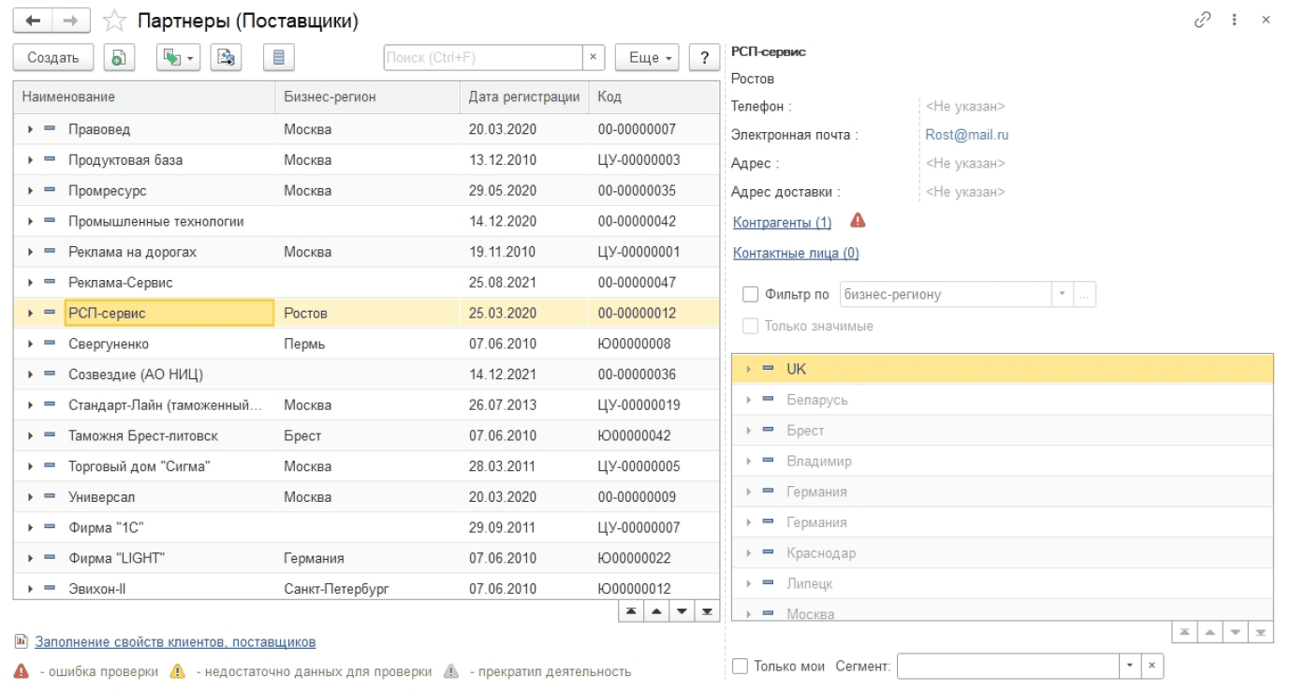Select the Таможня Брест-литовск row
This screenshot has height=691, width=1292.
[367, 436]
